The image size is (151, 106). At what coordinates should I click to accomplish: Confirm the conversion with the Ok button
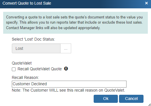(106, 99)
